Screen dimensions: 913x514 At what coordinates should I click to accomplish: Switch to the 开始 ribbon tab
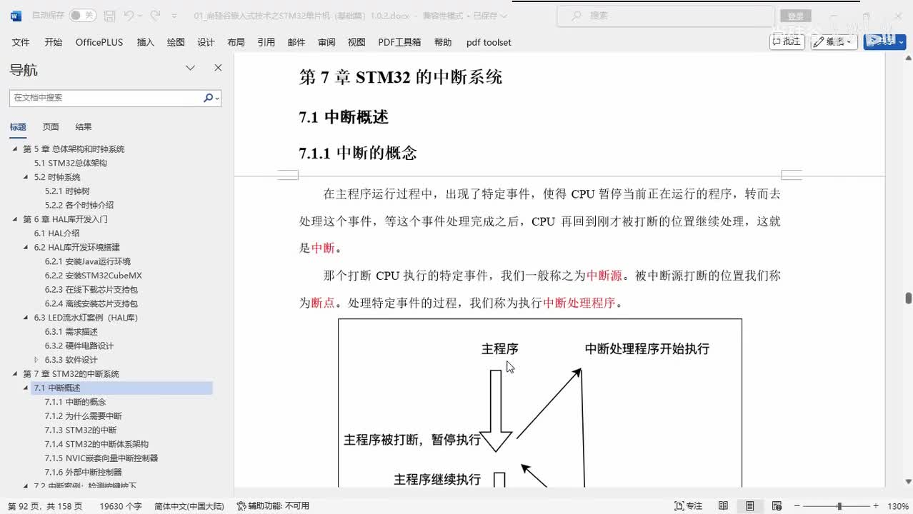pyautogui.click(x=54, y=42)
